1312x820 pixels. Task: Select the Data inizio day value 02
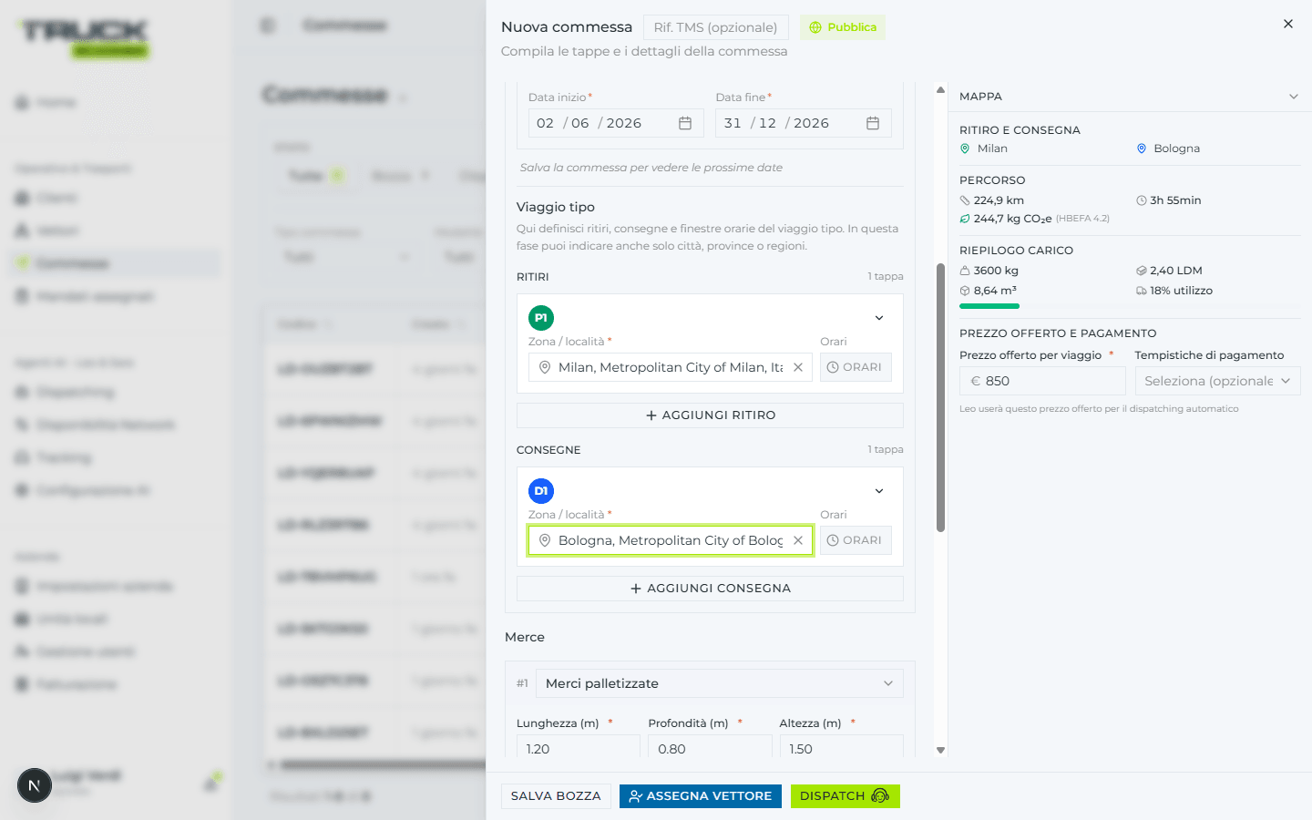pyautogui.click(x=545, y=123)
